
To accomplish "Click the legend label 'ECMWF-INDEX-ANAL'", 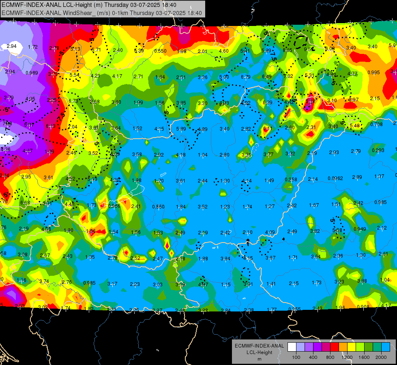I will (259, 346).
